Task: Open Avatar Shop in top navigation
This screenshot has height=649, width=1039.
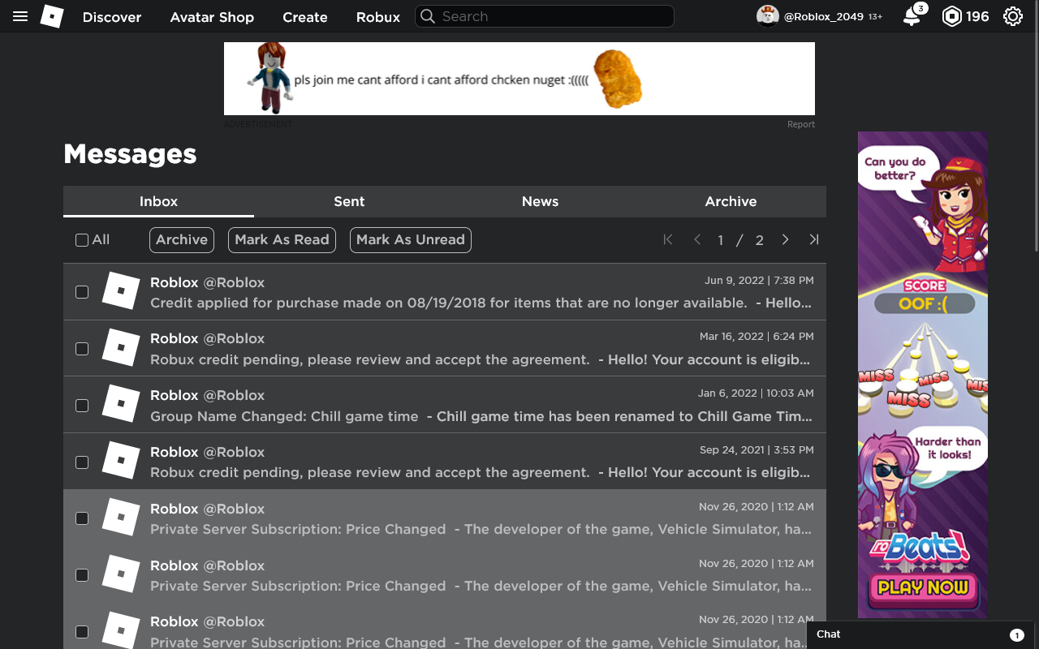Action: (x=212, y=16)
